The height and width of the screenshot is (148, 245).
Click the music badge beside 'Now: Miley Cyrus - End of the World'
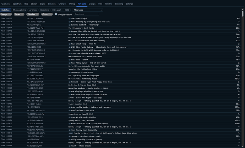70,63
